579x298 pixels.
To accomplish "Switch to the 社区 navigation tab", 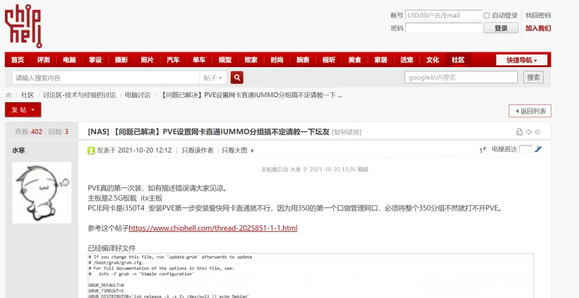I will (x=458, y=59).
